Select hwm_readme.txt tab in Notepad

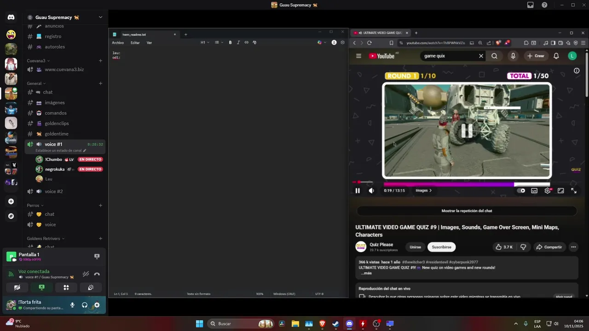coord(144,34)
